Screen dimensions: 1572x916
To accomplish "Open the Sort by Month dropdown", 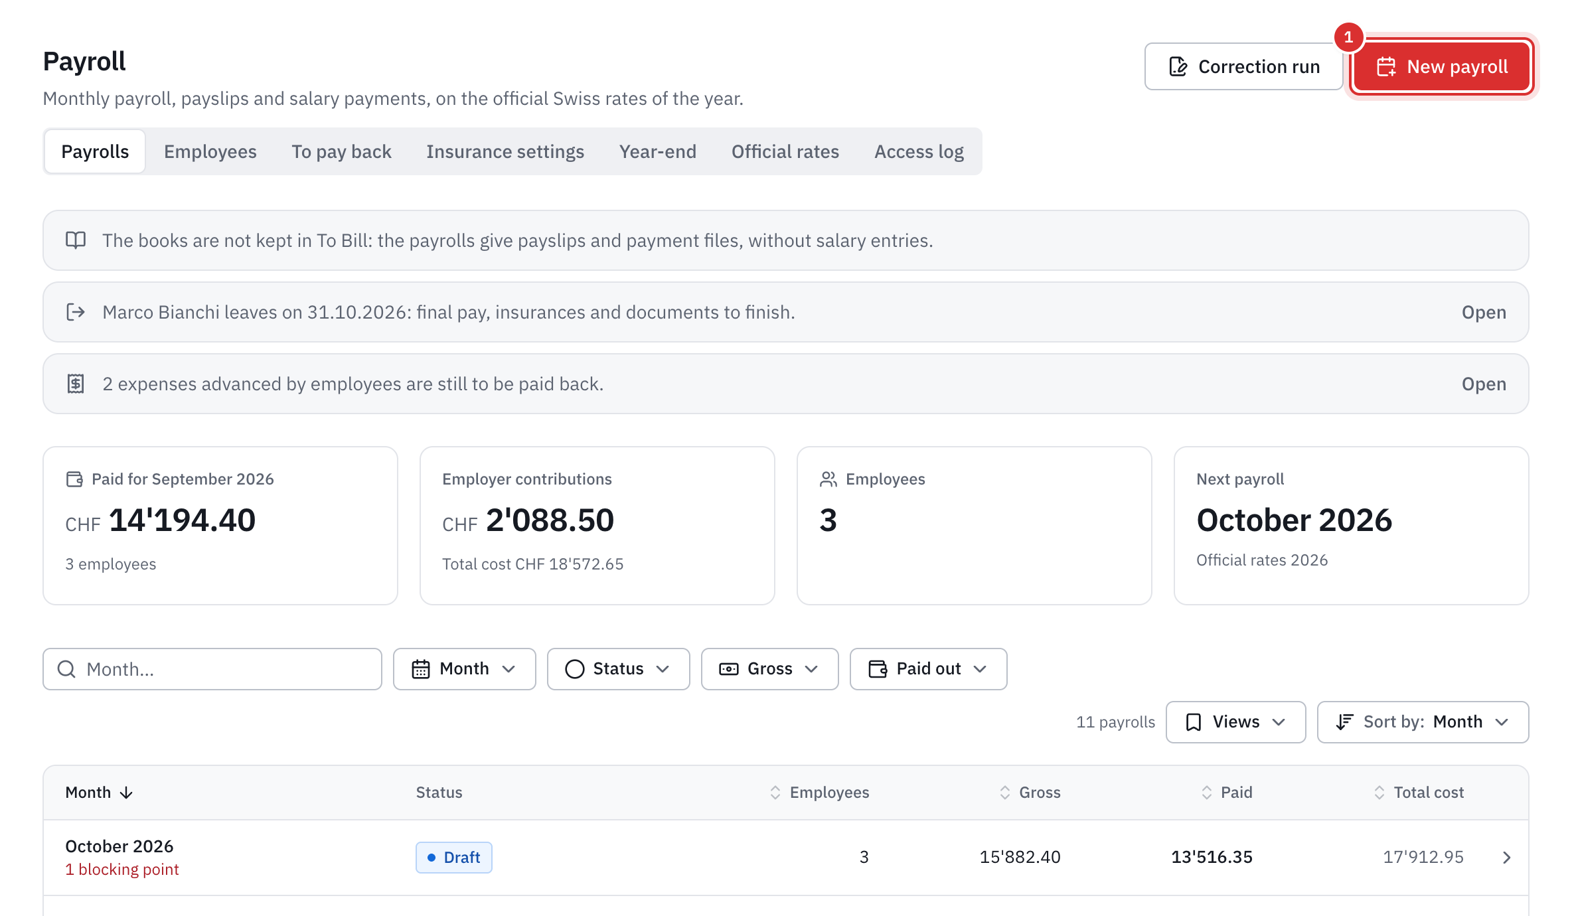I will (1423, 722).
